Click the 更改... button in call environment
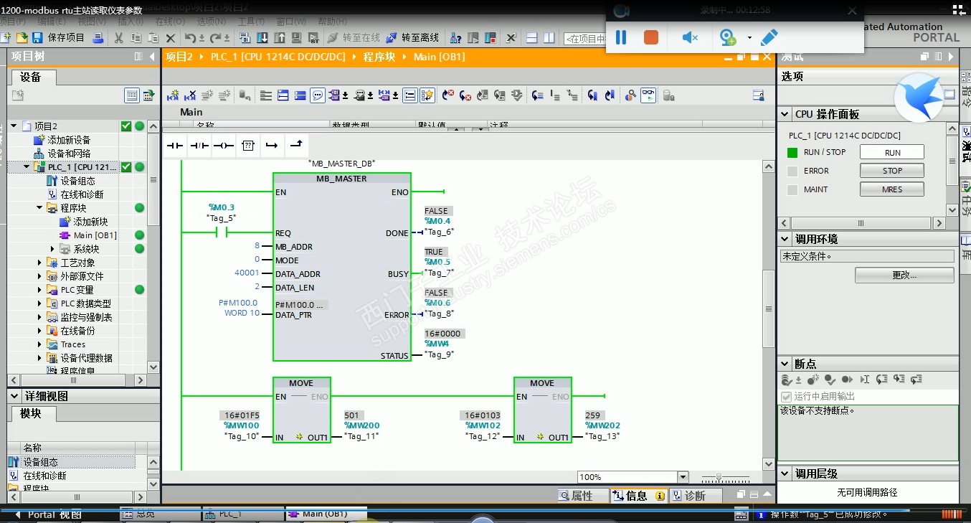 (904, 275)
